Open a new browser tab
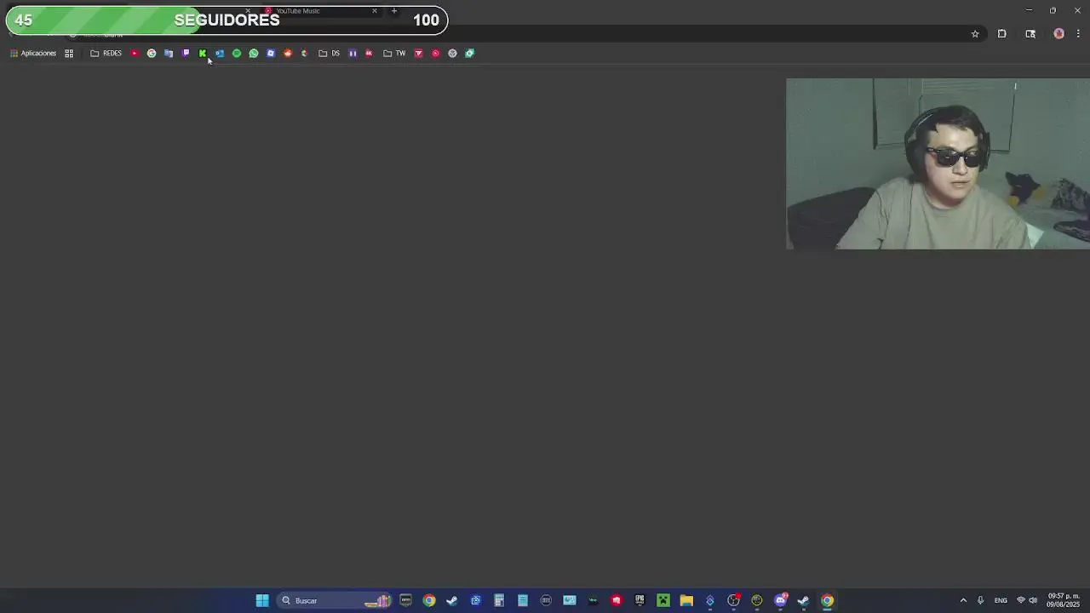Image resolution: width=1090 pixels, height=613 pixels. point(393,11)
